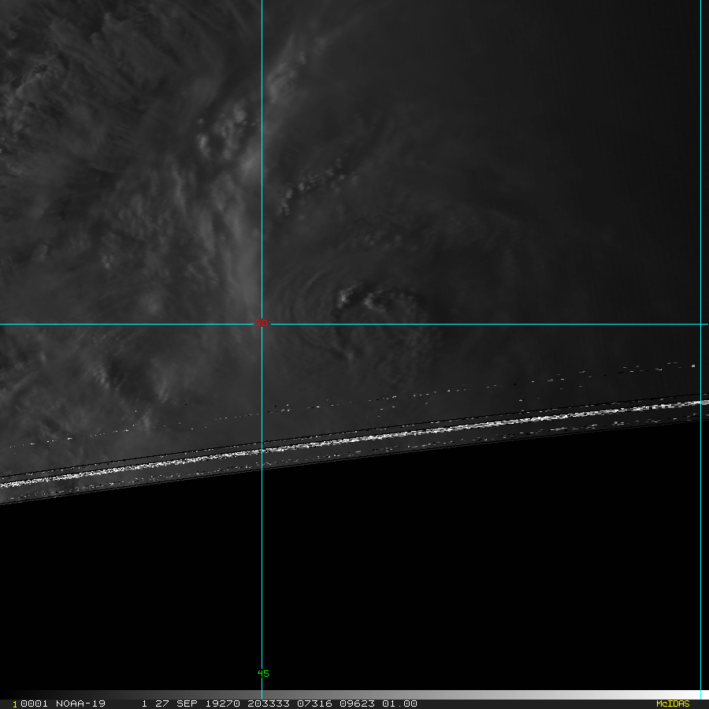Click the red 20 latitude label

[262, 323]
